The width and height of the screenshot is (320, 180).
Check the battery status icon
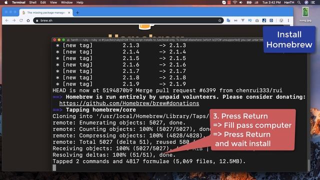[249, 2]
